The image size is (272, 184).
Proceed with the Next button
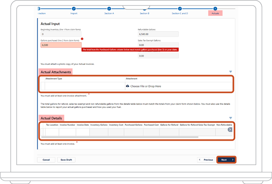226,160
